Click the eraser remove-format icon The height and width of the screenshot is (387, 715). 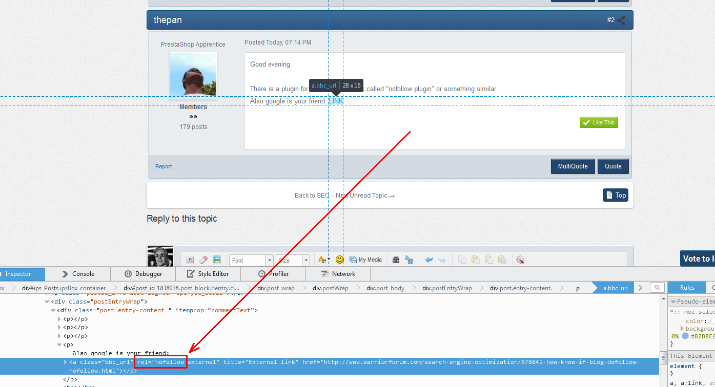pyautogui.click(x=203, y=260)
